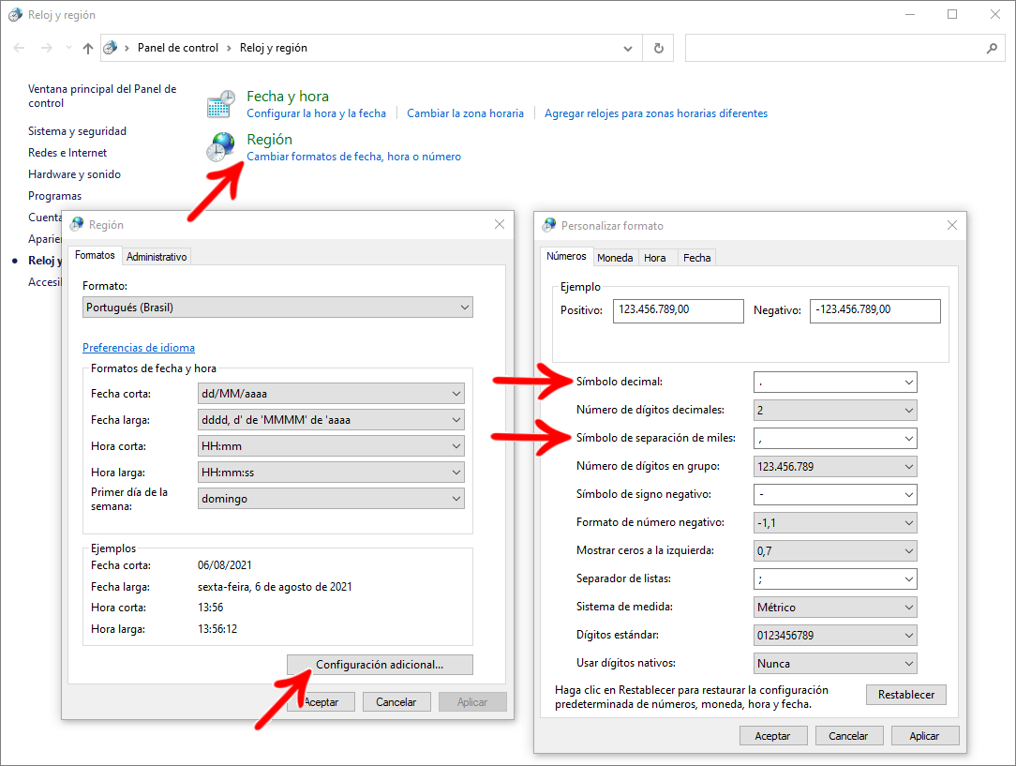Click Cambiar la zona horaria link
1016x766 pixels.
tap(465, 113)
